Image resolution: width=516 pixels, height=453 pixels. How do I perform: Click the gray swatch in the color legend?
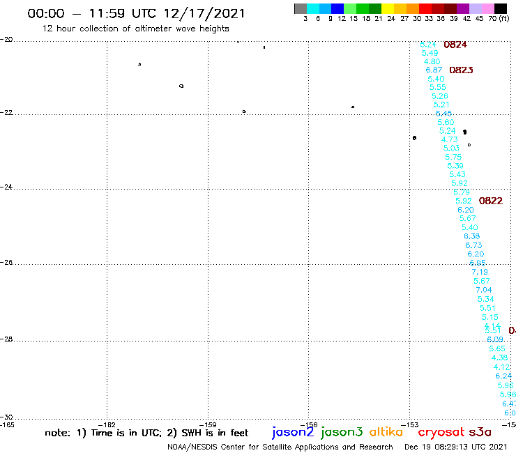pos(301,8)
